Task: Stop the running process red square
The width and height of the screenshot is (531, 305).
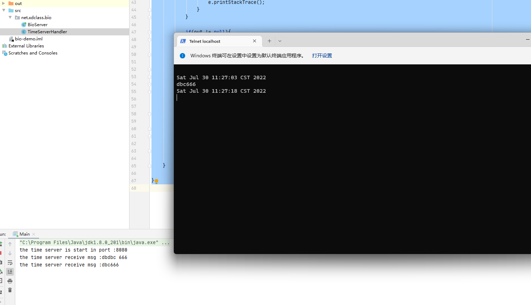Action: pyautogui.click(x=0, y=253)
